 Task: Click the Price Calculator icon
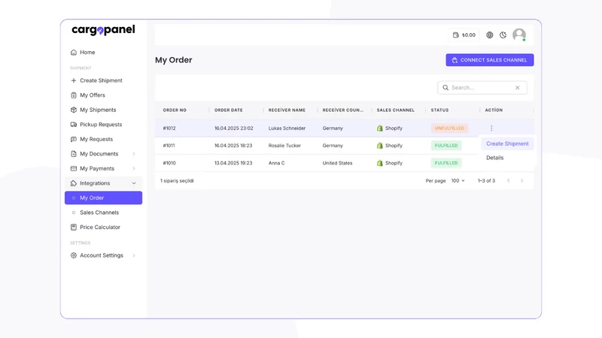pos(74,228)
